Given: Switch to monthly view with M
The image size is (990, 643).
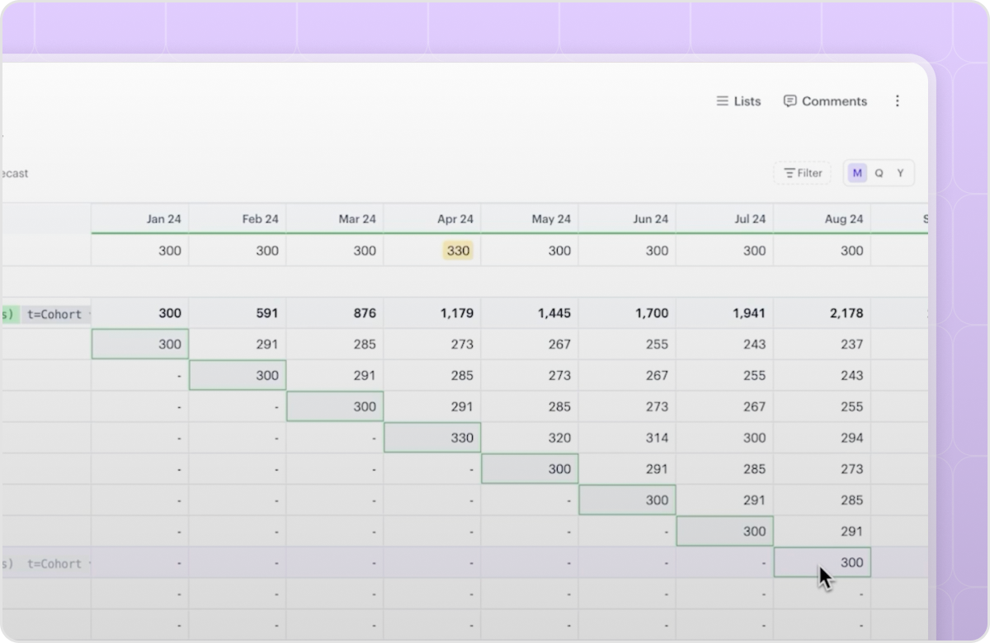Looking at the screenshot, I should point(857,173).
